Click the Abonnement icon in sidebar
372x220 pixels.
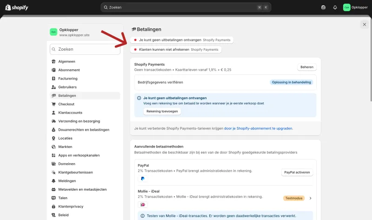[53, 70]
